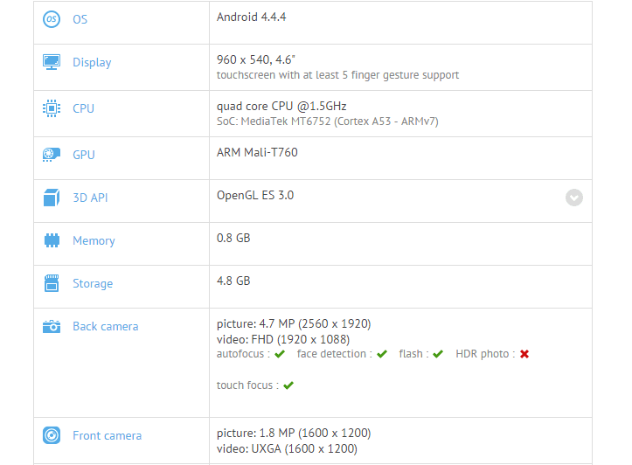Click the GPU graphics card icon

[x=52, y=155]
